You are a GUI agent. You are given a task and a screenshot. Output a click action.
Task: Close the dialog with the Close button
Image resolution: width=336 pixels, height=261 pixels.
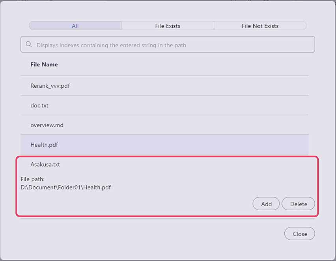click(x=299, y=234)
